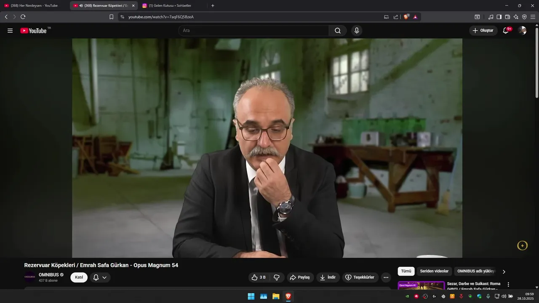Viewport: 539px width, 303px height.
Task: Open the volume speaker icon in system tray
Action: (x=504, y=296)
